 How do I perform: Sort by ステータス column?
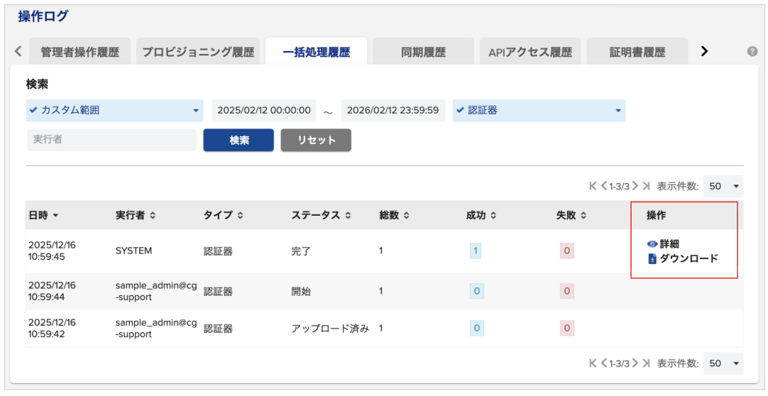(x=322, y=215)
